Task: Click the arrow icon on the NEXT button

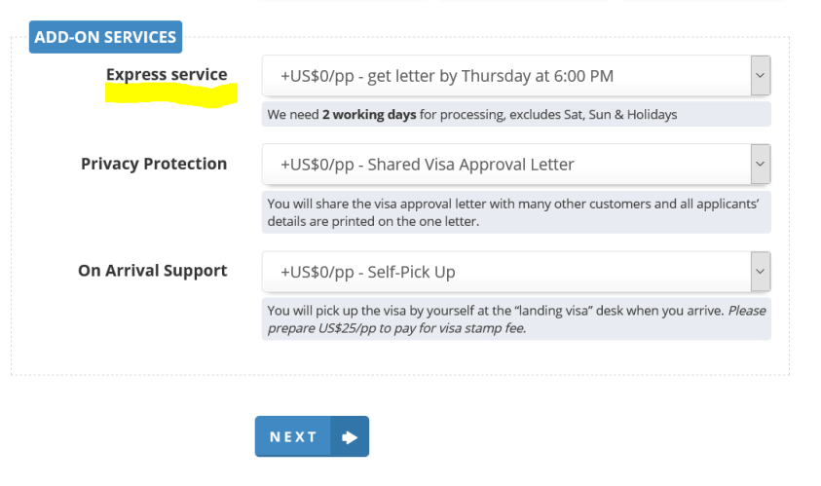Action: click(350, 437)
